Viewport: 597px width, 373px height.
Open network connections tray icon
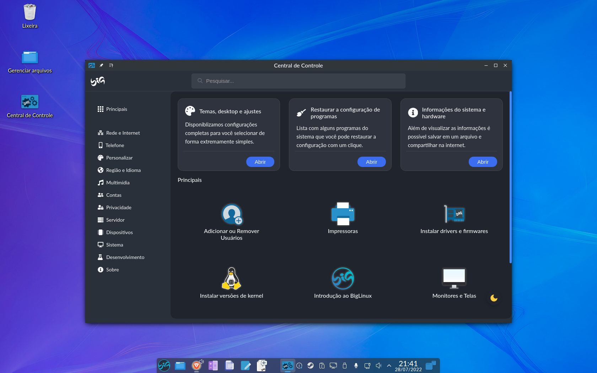[x=367, y=366]
